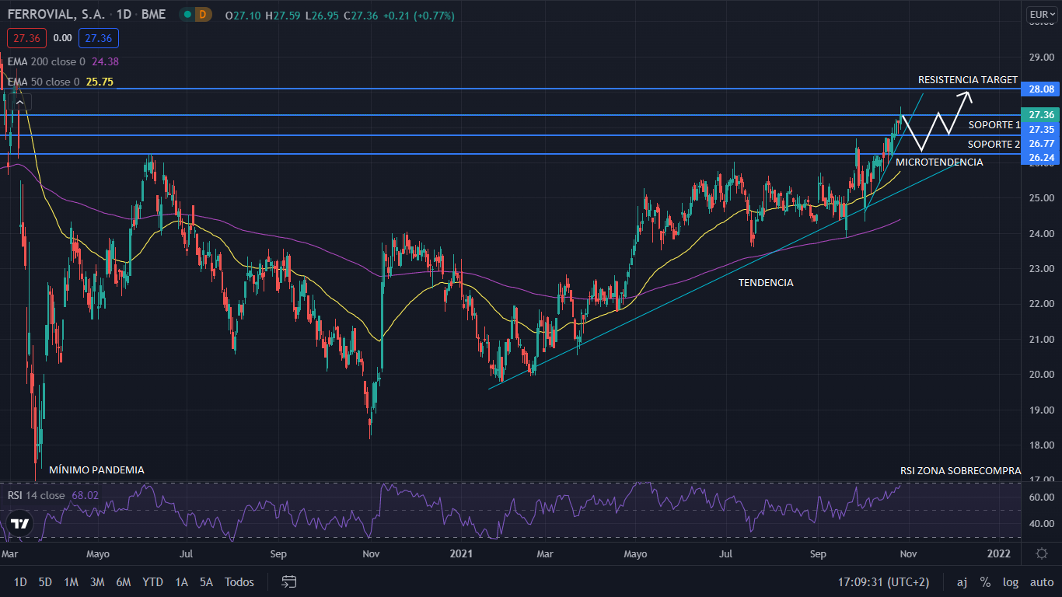Click the red sell price 27.36 box
Image resolution: width=1062 pixels, height=597 pixels.
click(27, 37)
